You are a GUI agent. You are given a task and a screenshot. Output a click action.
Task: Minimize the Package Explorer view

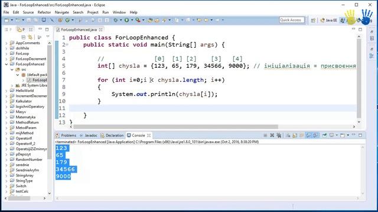pyautogui.click(x=40, y=29)
